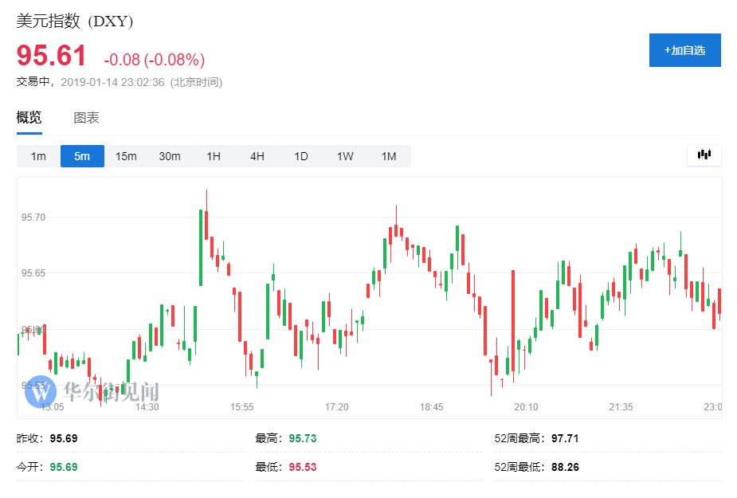Choose the 15m interval
Viewport: 737px width, 498px height.
pos(126,156)
